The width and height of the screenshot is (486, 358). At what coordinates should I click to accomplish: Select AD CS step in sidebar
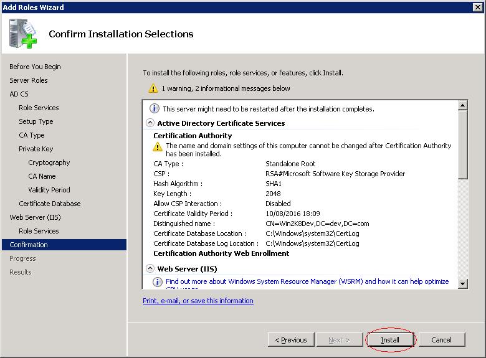19,94
